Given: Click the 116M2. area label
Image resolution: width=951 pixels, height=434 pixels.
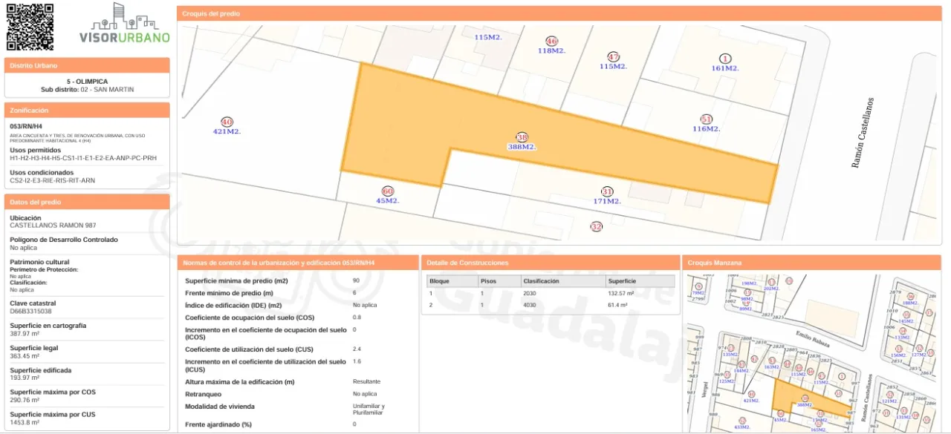Looking at the screenshot, I should click(x=707, y=129).
